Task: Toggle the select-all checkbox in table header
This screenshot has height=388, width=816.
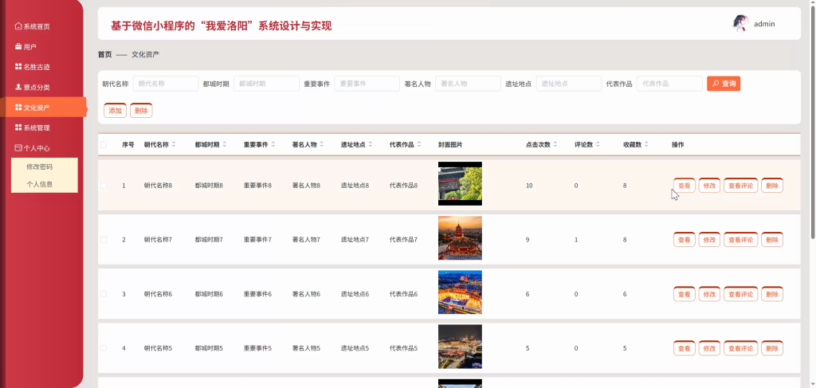Action: (104, 144)
